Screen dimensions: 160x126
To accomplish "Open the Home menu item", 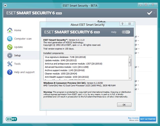I will 18,30.
